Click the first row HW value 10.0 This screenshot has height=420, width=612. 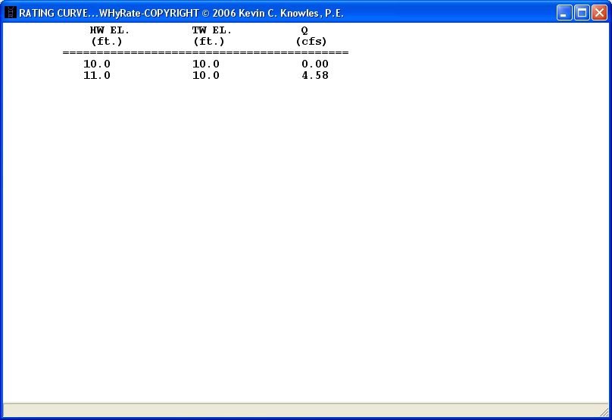pos(97,64)
